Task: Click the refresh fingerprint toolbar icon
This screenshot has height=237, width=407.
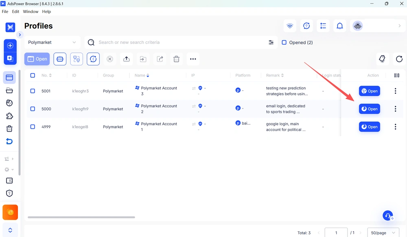Action: [93, 59]
